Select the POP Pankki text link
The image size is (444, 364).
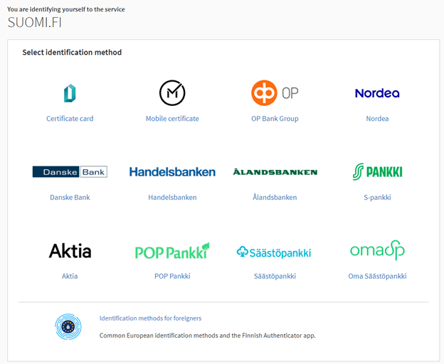click(x=172, y=276)
